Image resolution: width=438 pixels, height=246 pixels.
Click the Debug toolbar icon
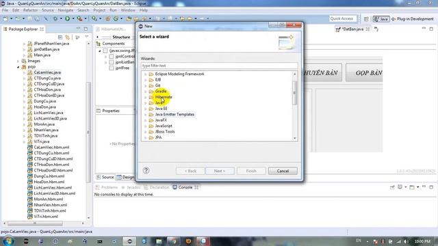tap(55, 18)
